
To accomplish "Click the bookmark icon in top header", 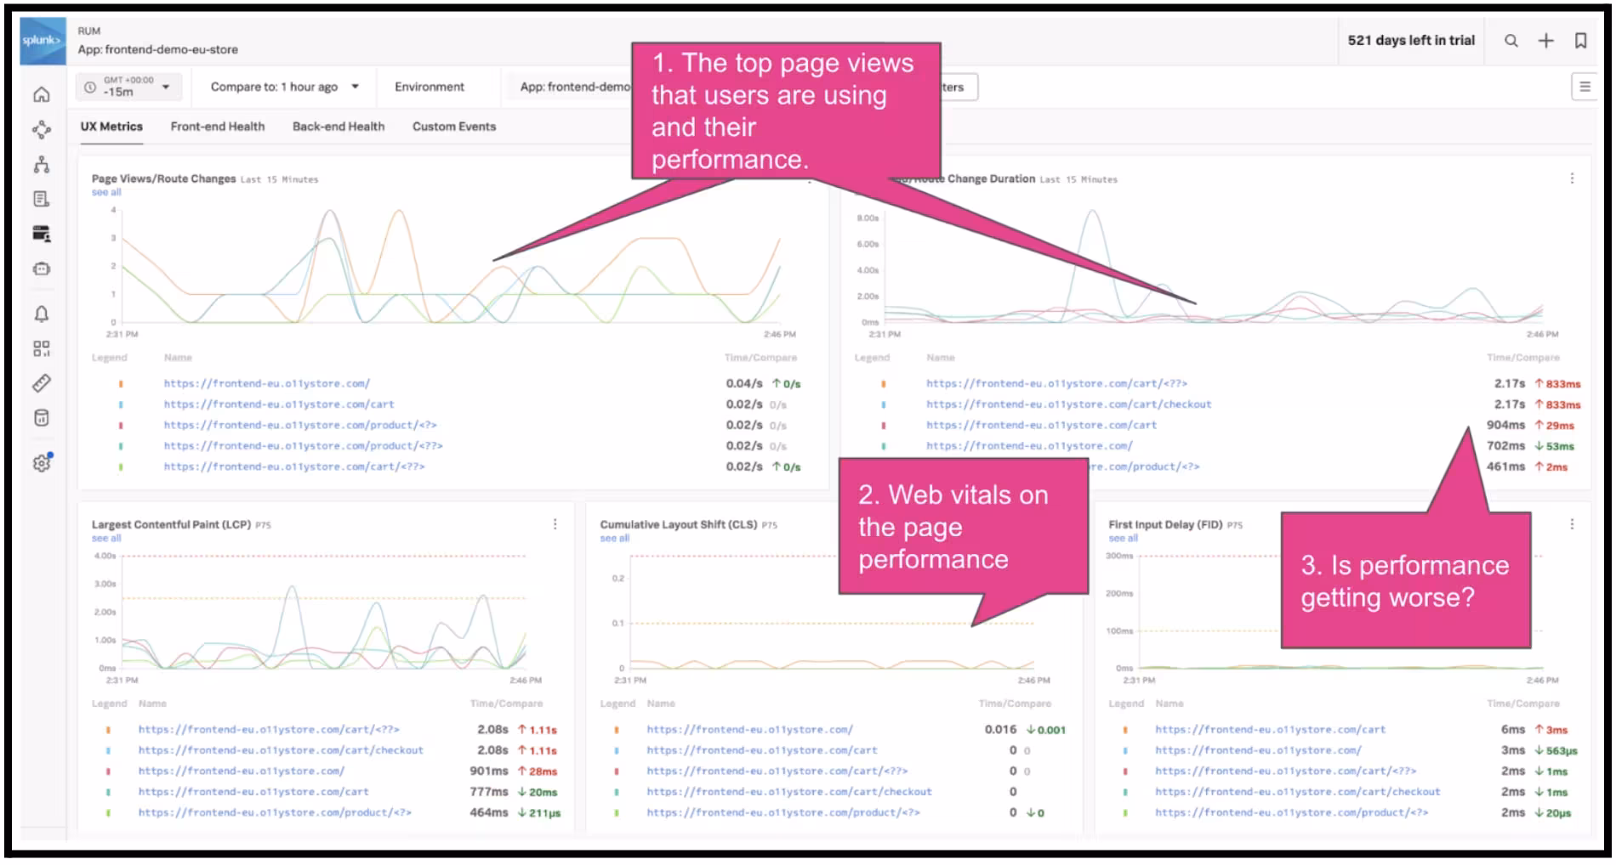I will point(1580,41).
